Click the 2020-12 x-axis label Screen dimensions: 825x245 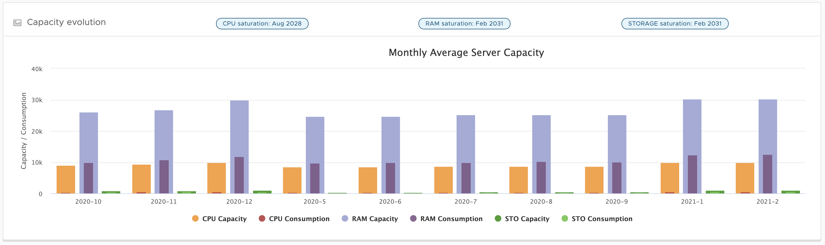click(x=239, y=202)
